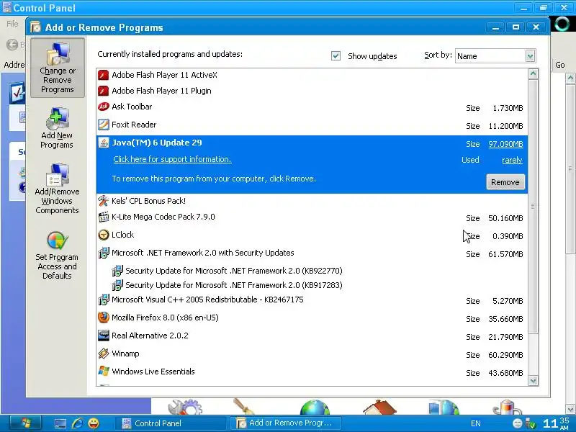The width and height of the screenshot is (576, 432).
Task: Click the Mozilla Firefox 8.0 icon
Action: pos(104,318)
